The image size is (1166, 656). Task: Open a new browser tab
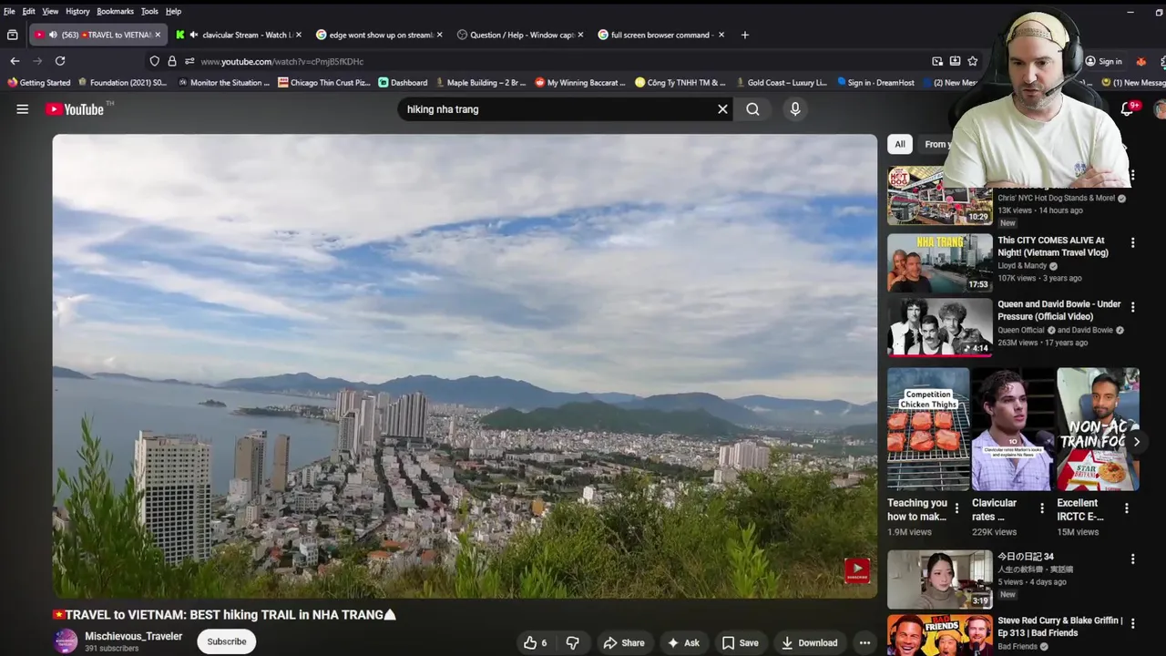tap(744, 35)
